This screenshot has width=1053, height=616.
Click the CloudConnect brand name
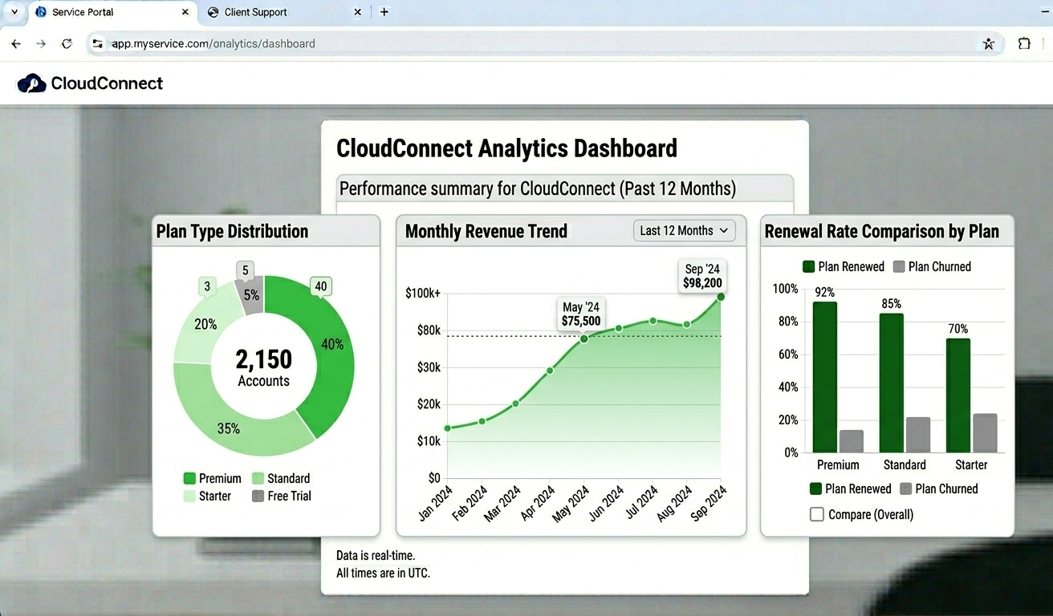tap(107, 83)
